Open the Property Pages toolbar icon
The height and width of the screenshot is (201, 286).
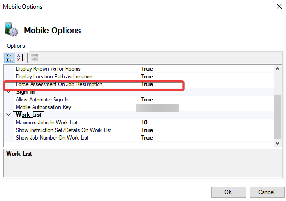click(x=34, y=58)
